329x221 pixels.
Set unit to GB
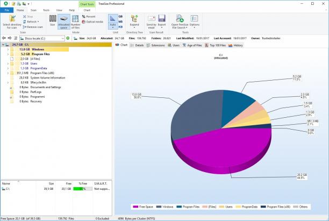(120, 16)
